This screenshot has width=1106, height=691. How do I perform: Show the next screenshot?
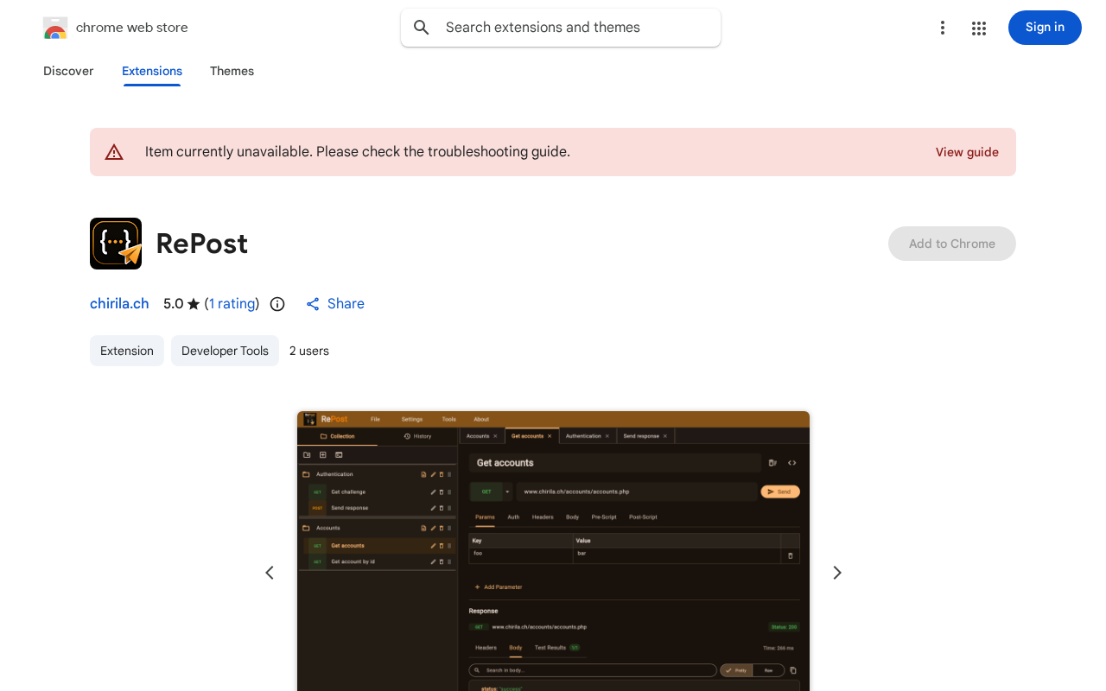click(x=836, y=573)
